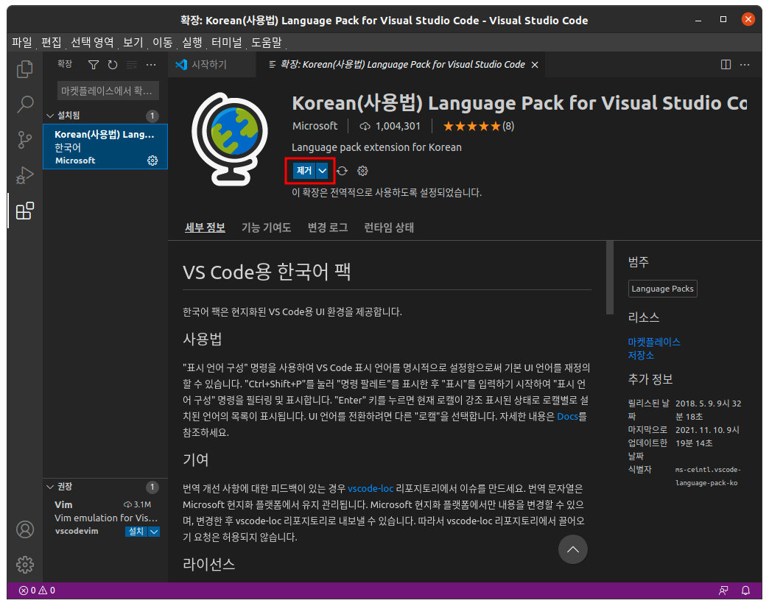Image resolution: width=769 pixels, height=606 pixels.
Task: Select the 변경 로그 tab
Action: click(x=328, y=228)
